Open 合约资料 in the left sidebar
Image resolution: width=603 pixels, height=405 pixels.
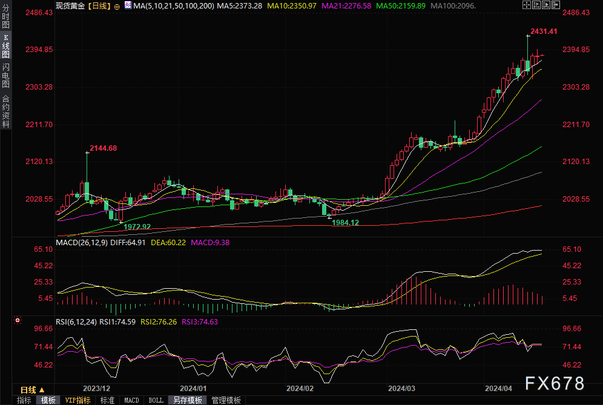5,111
